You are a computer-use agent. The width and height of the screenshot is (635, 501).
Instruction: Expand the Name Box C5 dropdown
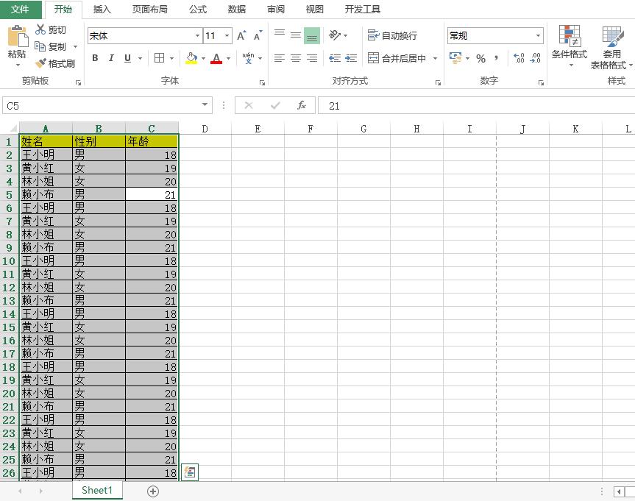[205, 105]
